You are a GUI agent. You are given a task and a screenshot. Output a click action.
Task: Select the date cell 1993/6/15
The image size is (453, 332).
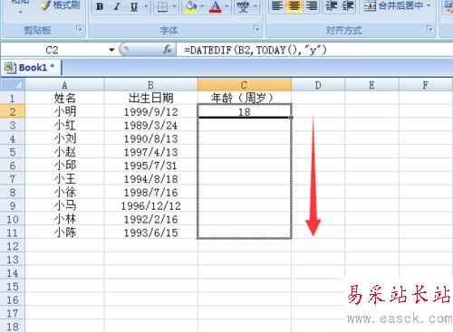point(150,232)
